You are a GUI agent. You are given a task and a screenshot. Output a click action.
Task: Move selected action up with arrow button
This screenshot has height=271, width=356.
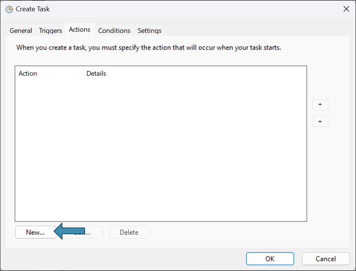tap(320, 105)
